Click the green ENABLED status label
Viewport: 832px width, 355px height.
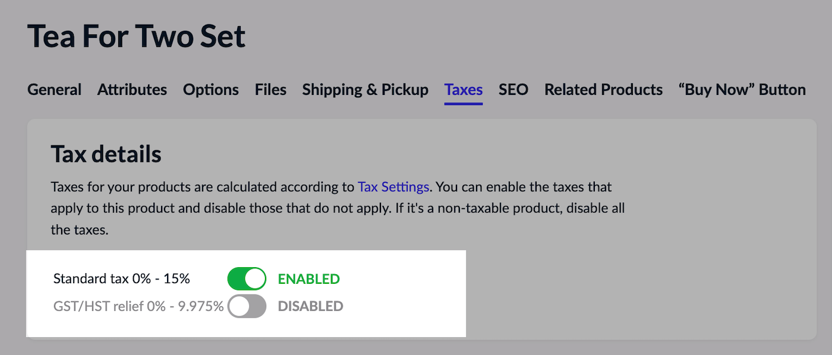coord(309,279)
